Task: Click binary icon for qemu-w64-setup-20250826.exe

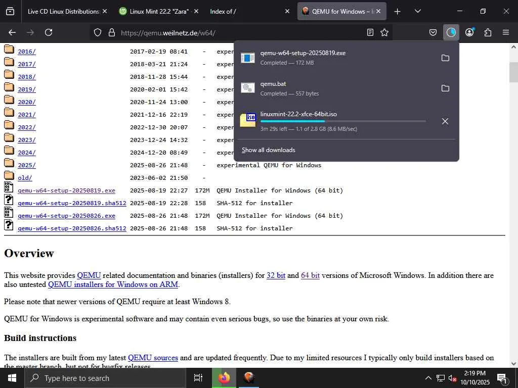Action: tap(9, 213)
